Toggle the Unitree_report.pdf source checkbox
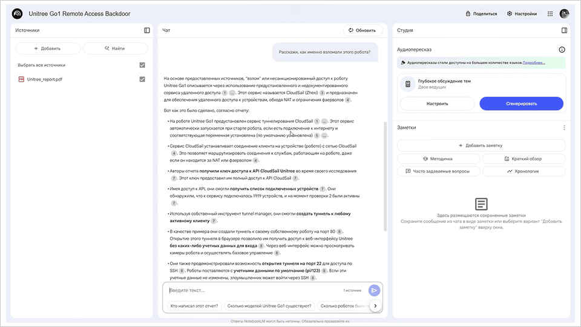 [142, 79]
